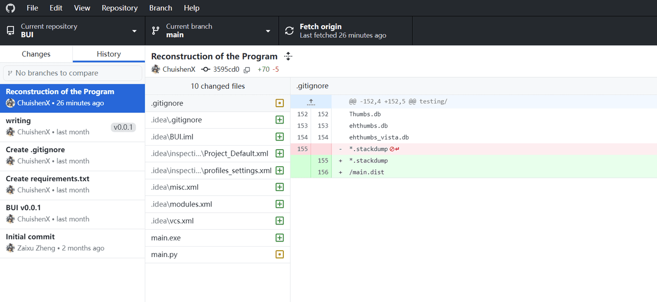Open the Current repository dropdown

coord(72,31)
